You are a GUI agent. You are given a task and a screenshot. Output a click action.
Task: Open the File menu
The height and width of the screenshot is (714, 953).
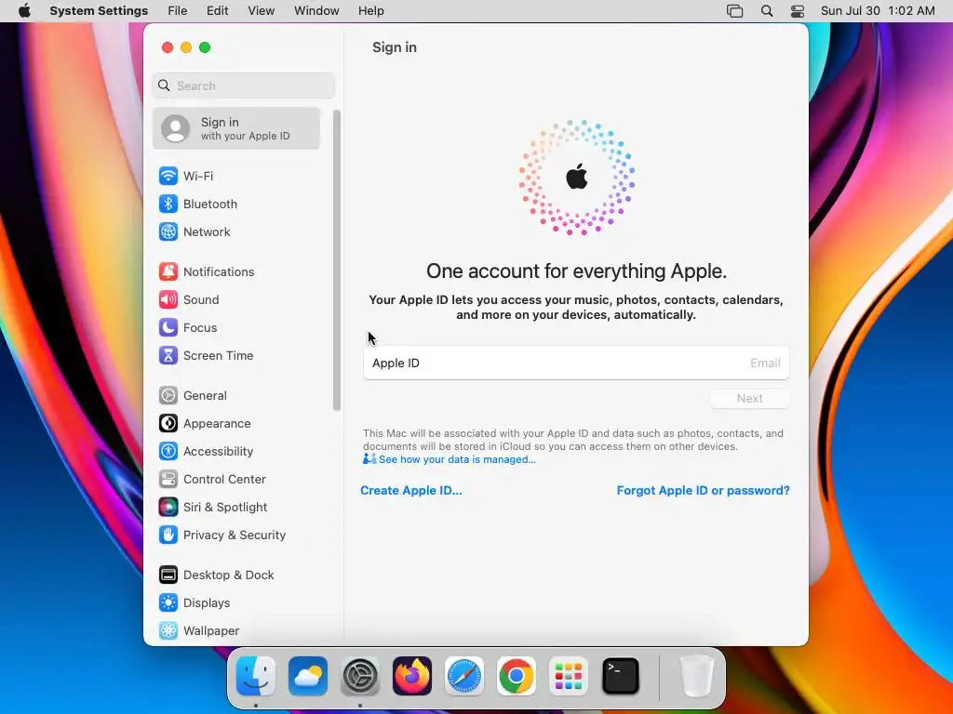pos(178,11)
